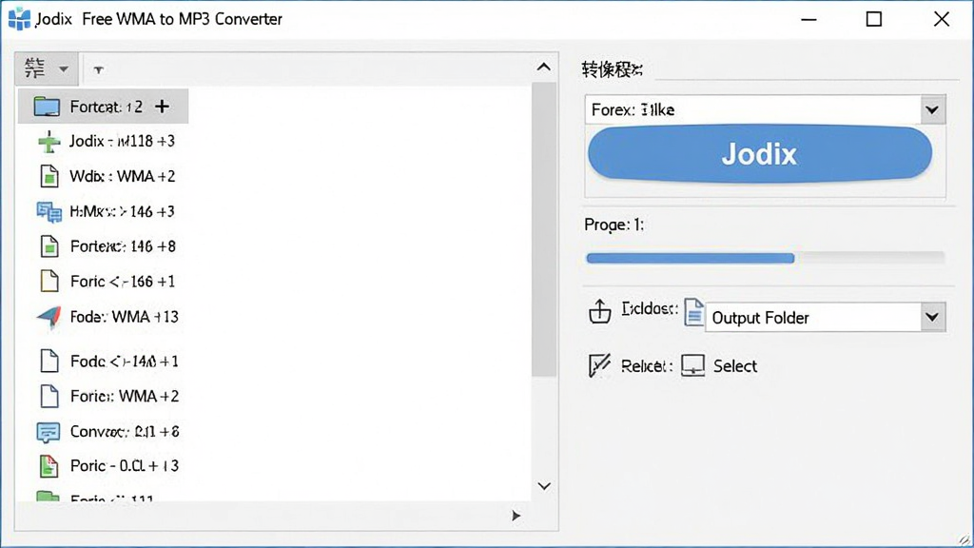Select the Foda WMA +13 row
The height and width of the screenshot is (548, 974).
point(107,317)
